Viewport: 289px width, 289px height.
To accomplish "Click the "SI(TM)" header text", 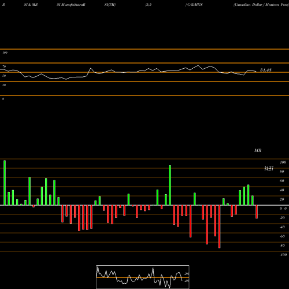I will (110, 5).
